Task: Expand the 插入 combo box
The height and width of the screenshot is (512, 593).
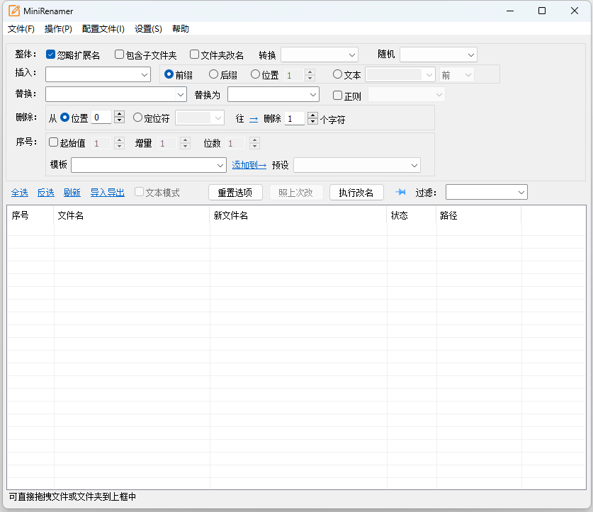Action: pos(144,74)
